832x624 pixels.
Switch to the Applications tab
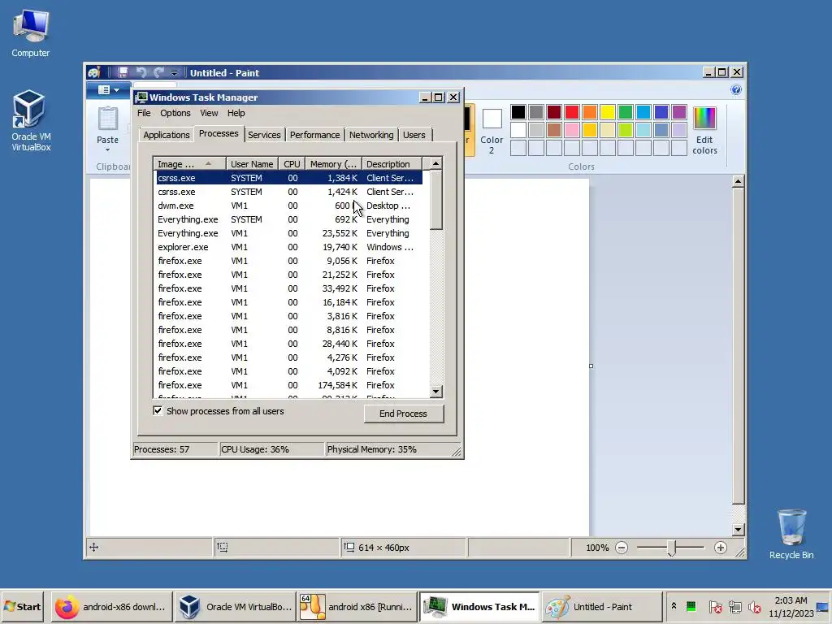pyautogui.click(x=166, y=135)
